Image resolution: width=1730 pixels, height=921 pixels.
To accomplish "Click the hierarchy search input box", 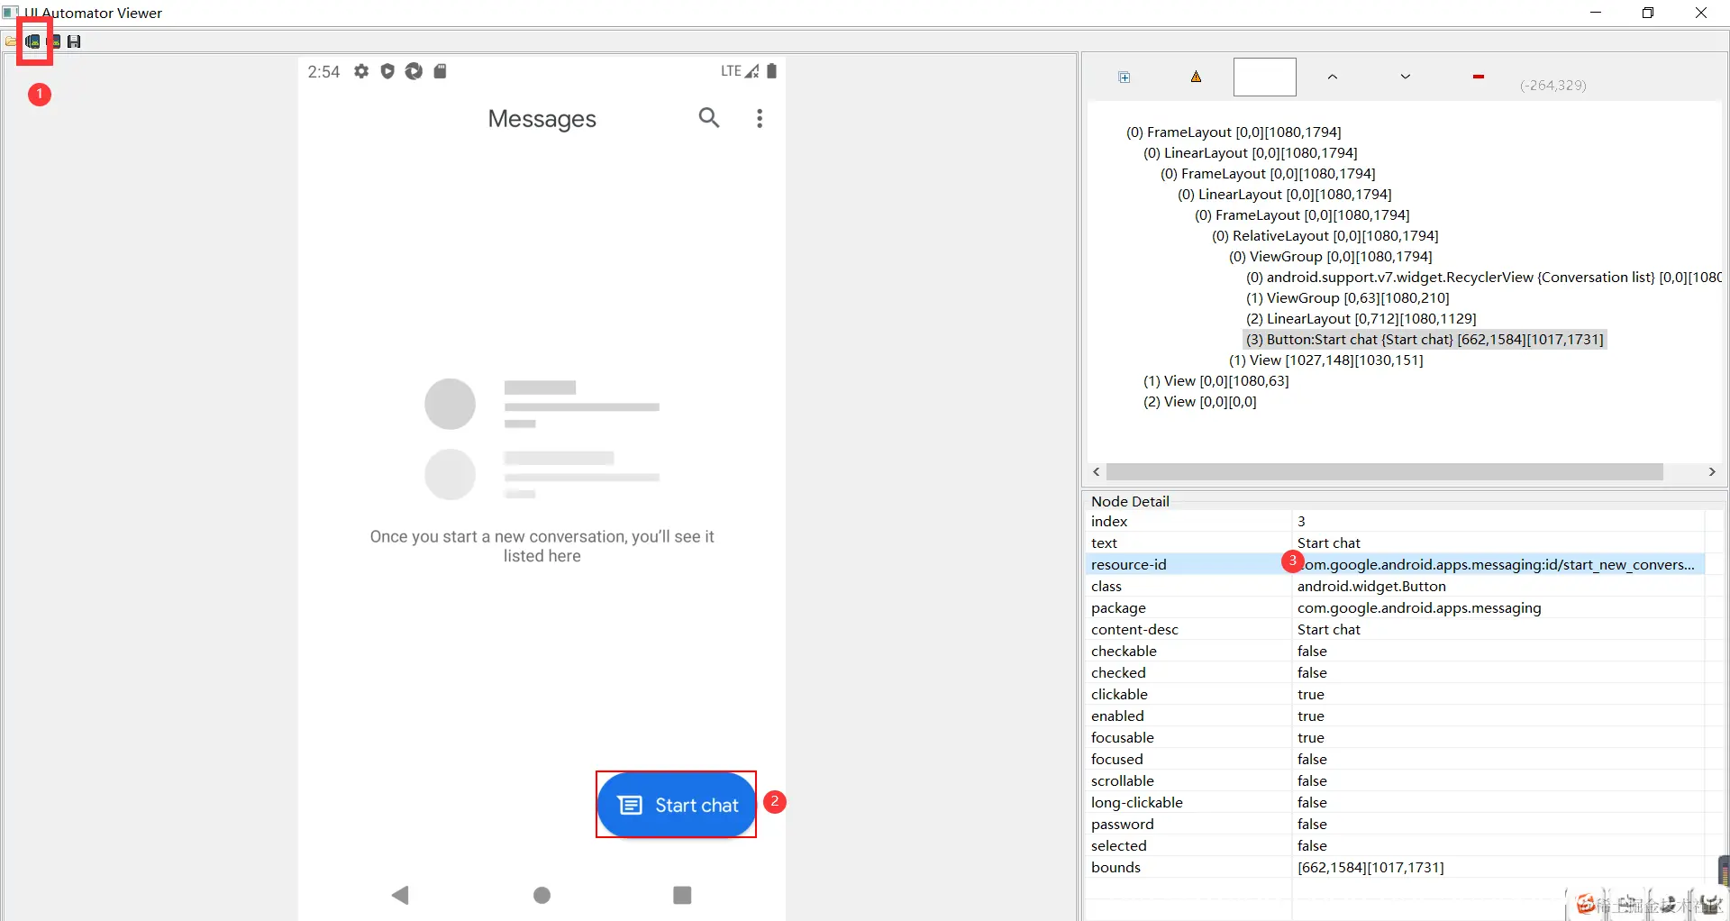I will pyautogui.click(x=1265, y=78).
